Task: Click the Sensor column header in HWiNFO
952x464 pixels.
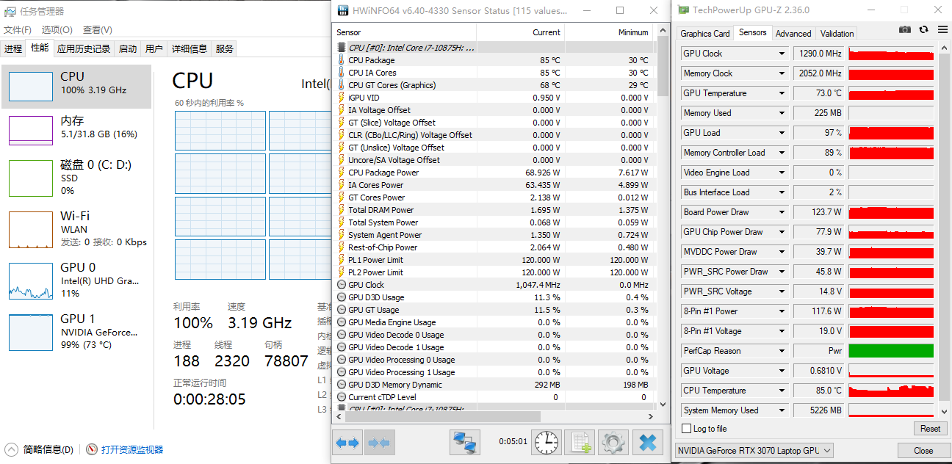Action: click(404, 32)
